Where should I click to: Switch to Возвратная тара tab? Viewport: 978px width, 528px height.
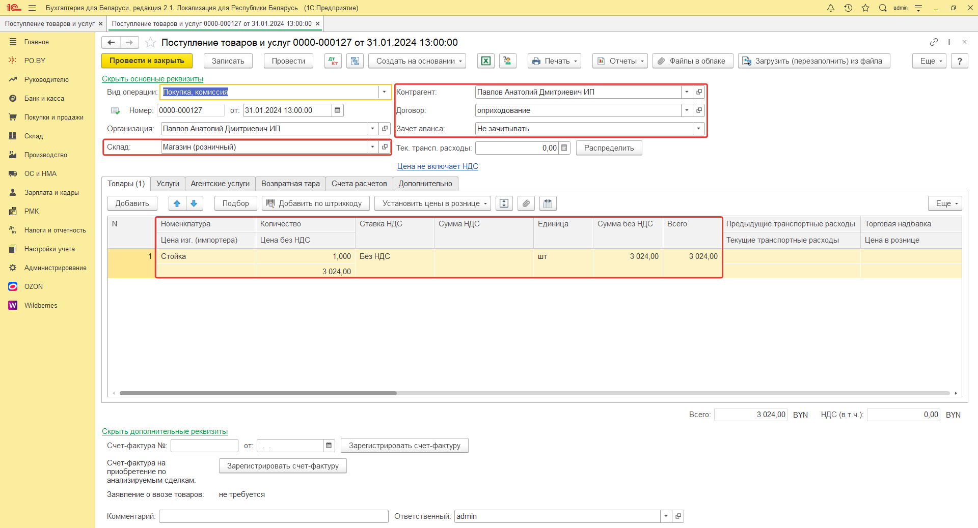click(290, 184)
